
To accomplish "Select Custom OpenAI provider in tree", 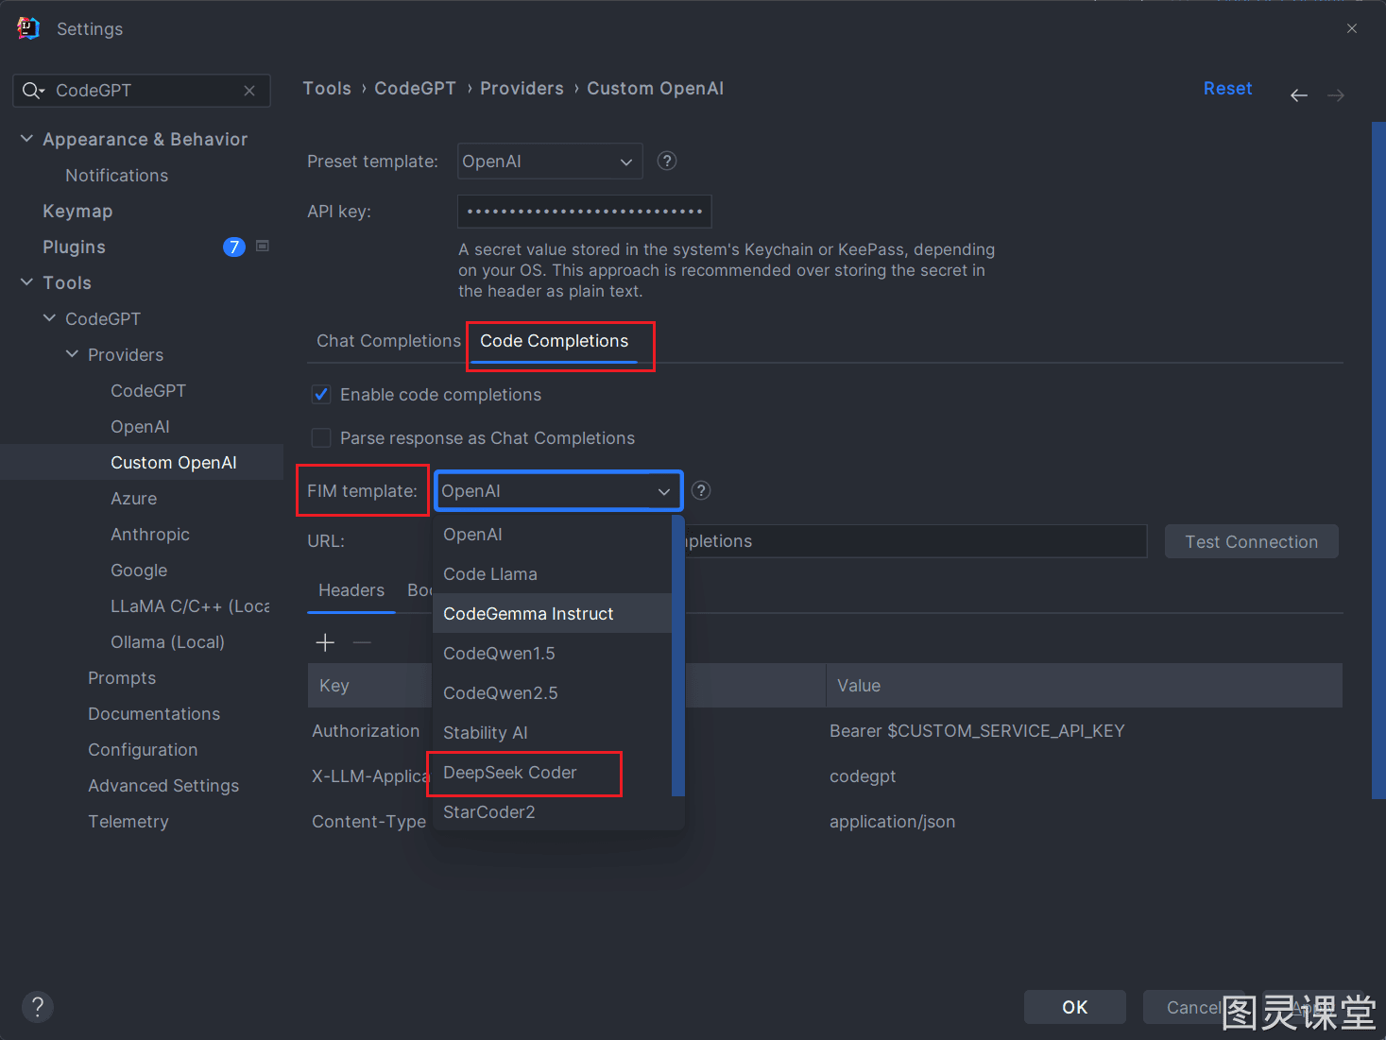I will (x=174, y=462).
